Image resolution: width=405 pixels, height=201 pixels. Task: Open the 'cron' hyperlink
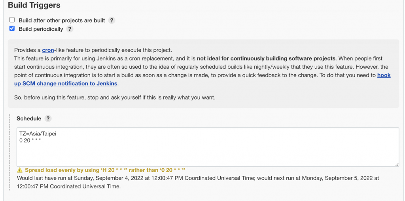(x=48, y=50)
